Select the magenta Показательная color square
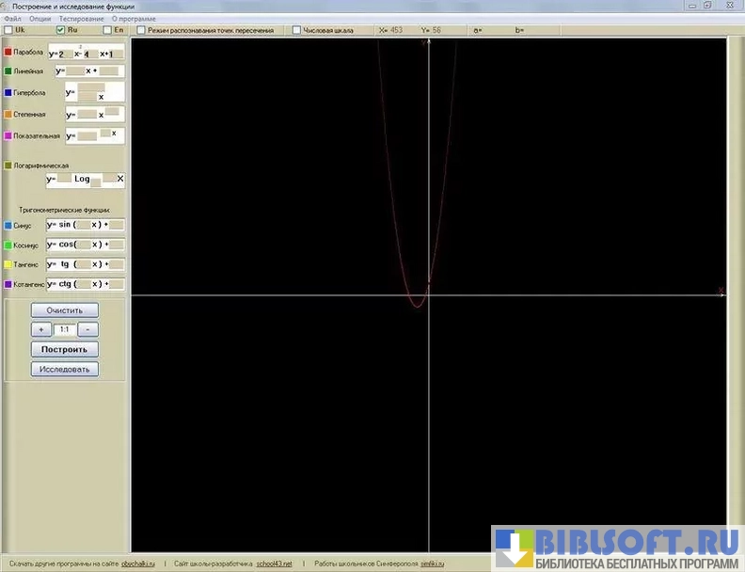 click(8, 135)
